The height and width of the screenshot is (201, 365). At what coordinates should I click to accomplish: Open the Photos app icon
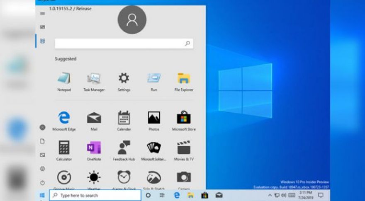point(154,121)
